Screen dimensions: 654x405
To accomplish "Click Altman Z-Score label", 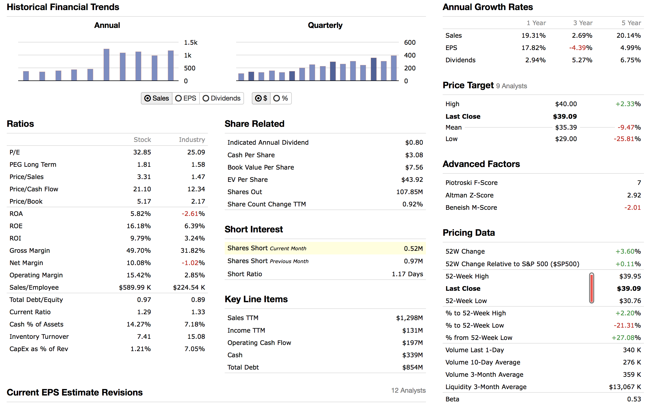I will pyautogui.click(x=470, y=195).
